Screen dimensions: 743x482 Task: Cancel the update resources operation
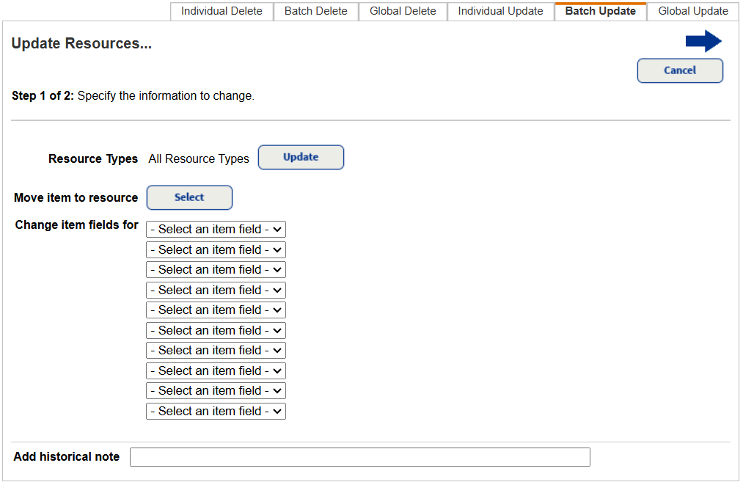[679, 70]
